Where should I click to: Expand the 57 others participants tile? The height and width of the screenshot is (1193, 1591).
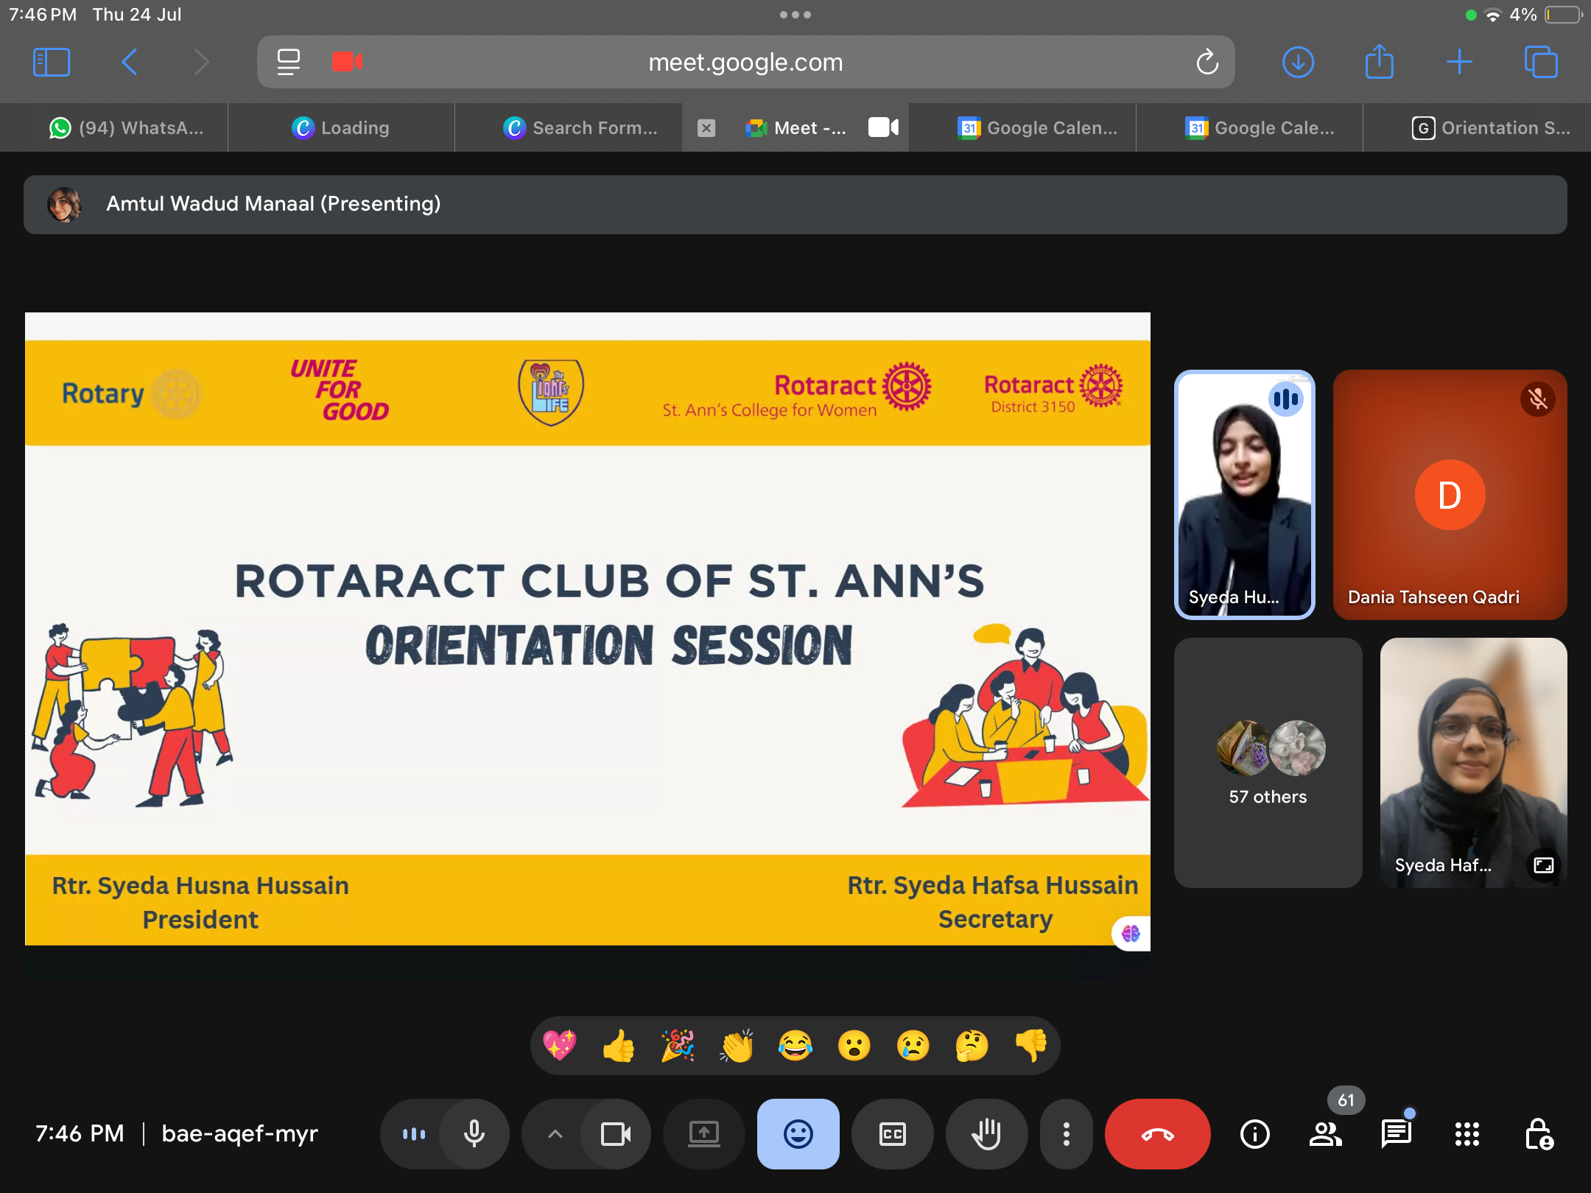[x=1268, y=763]
